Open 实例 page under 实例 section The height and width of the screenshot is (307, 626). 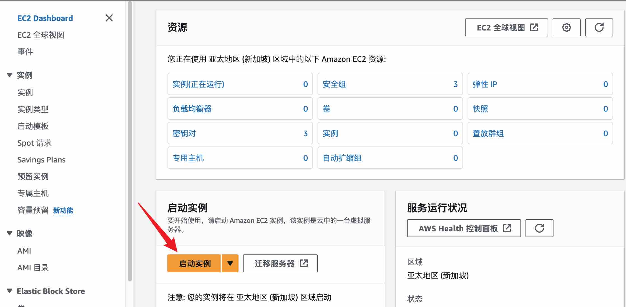click(x=25, y=93)
